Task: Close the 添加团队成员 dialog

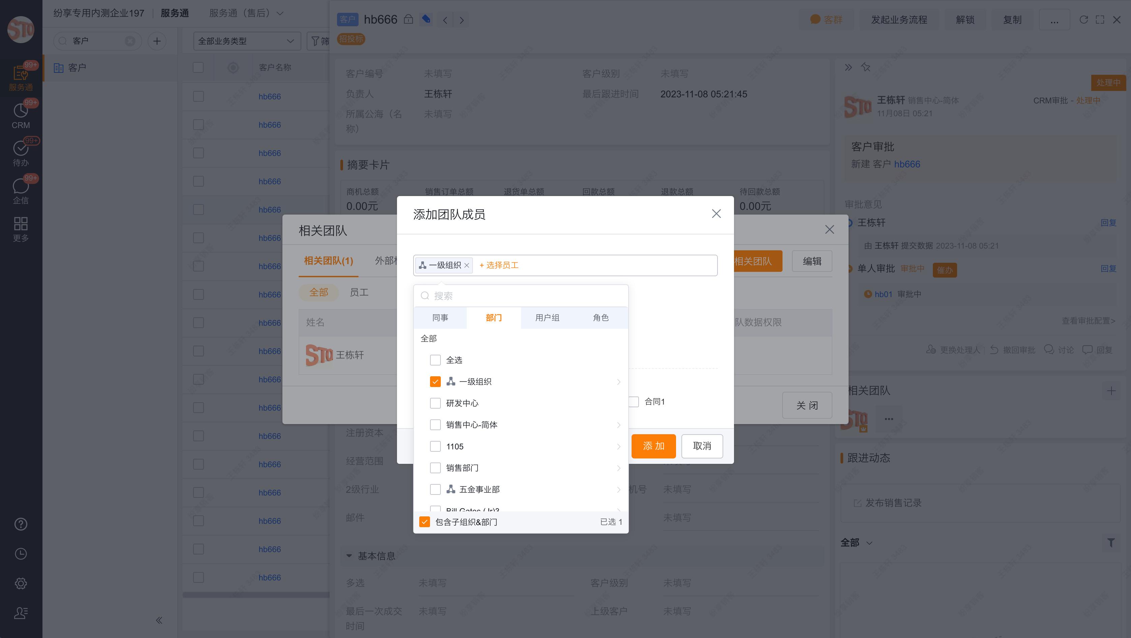Action: [716, 214]
